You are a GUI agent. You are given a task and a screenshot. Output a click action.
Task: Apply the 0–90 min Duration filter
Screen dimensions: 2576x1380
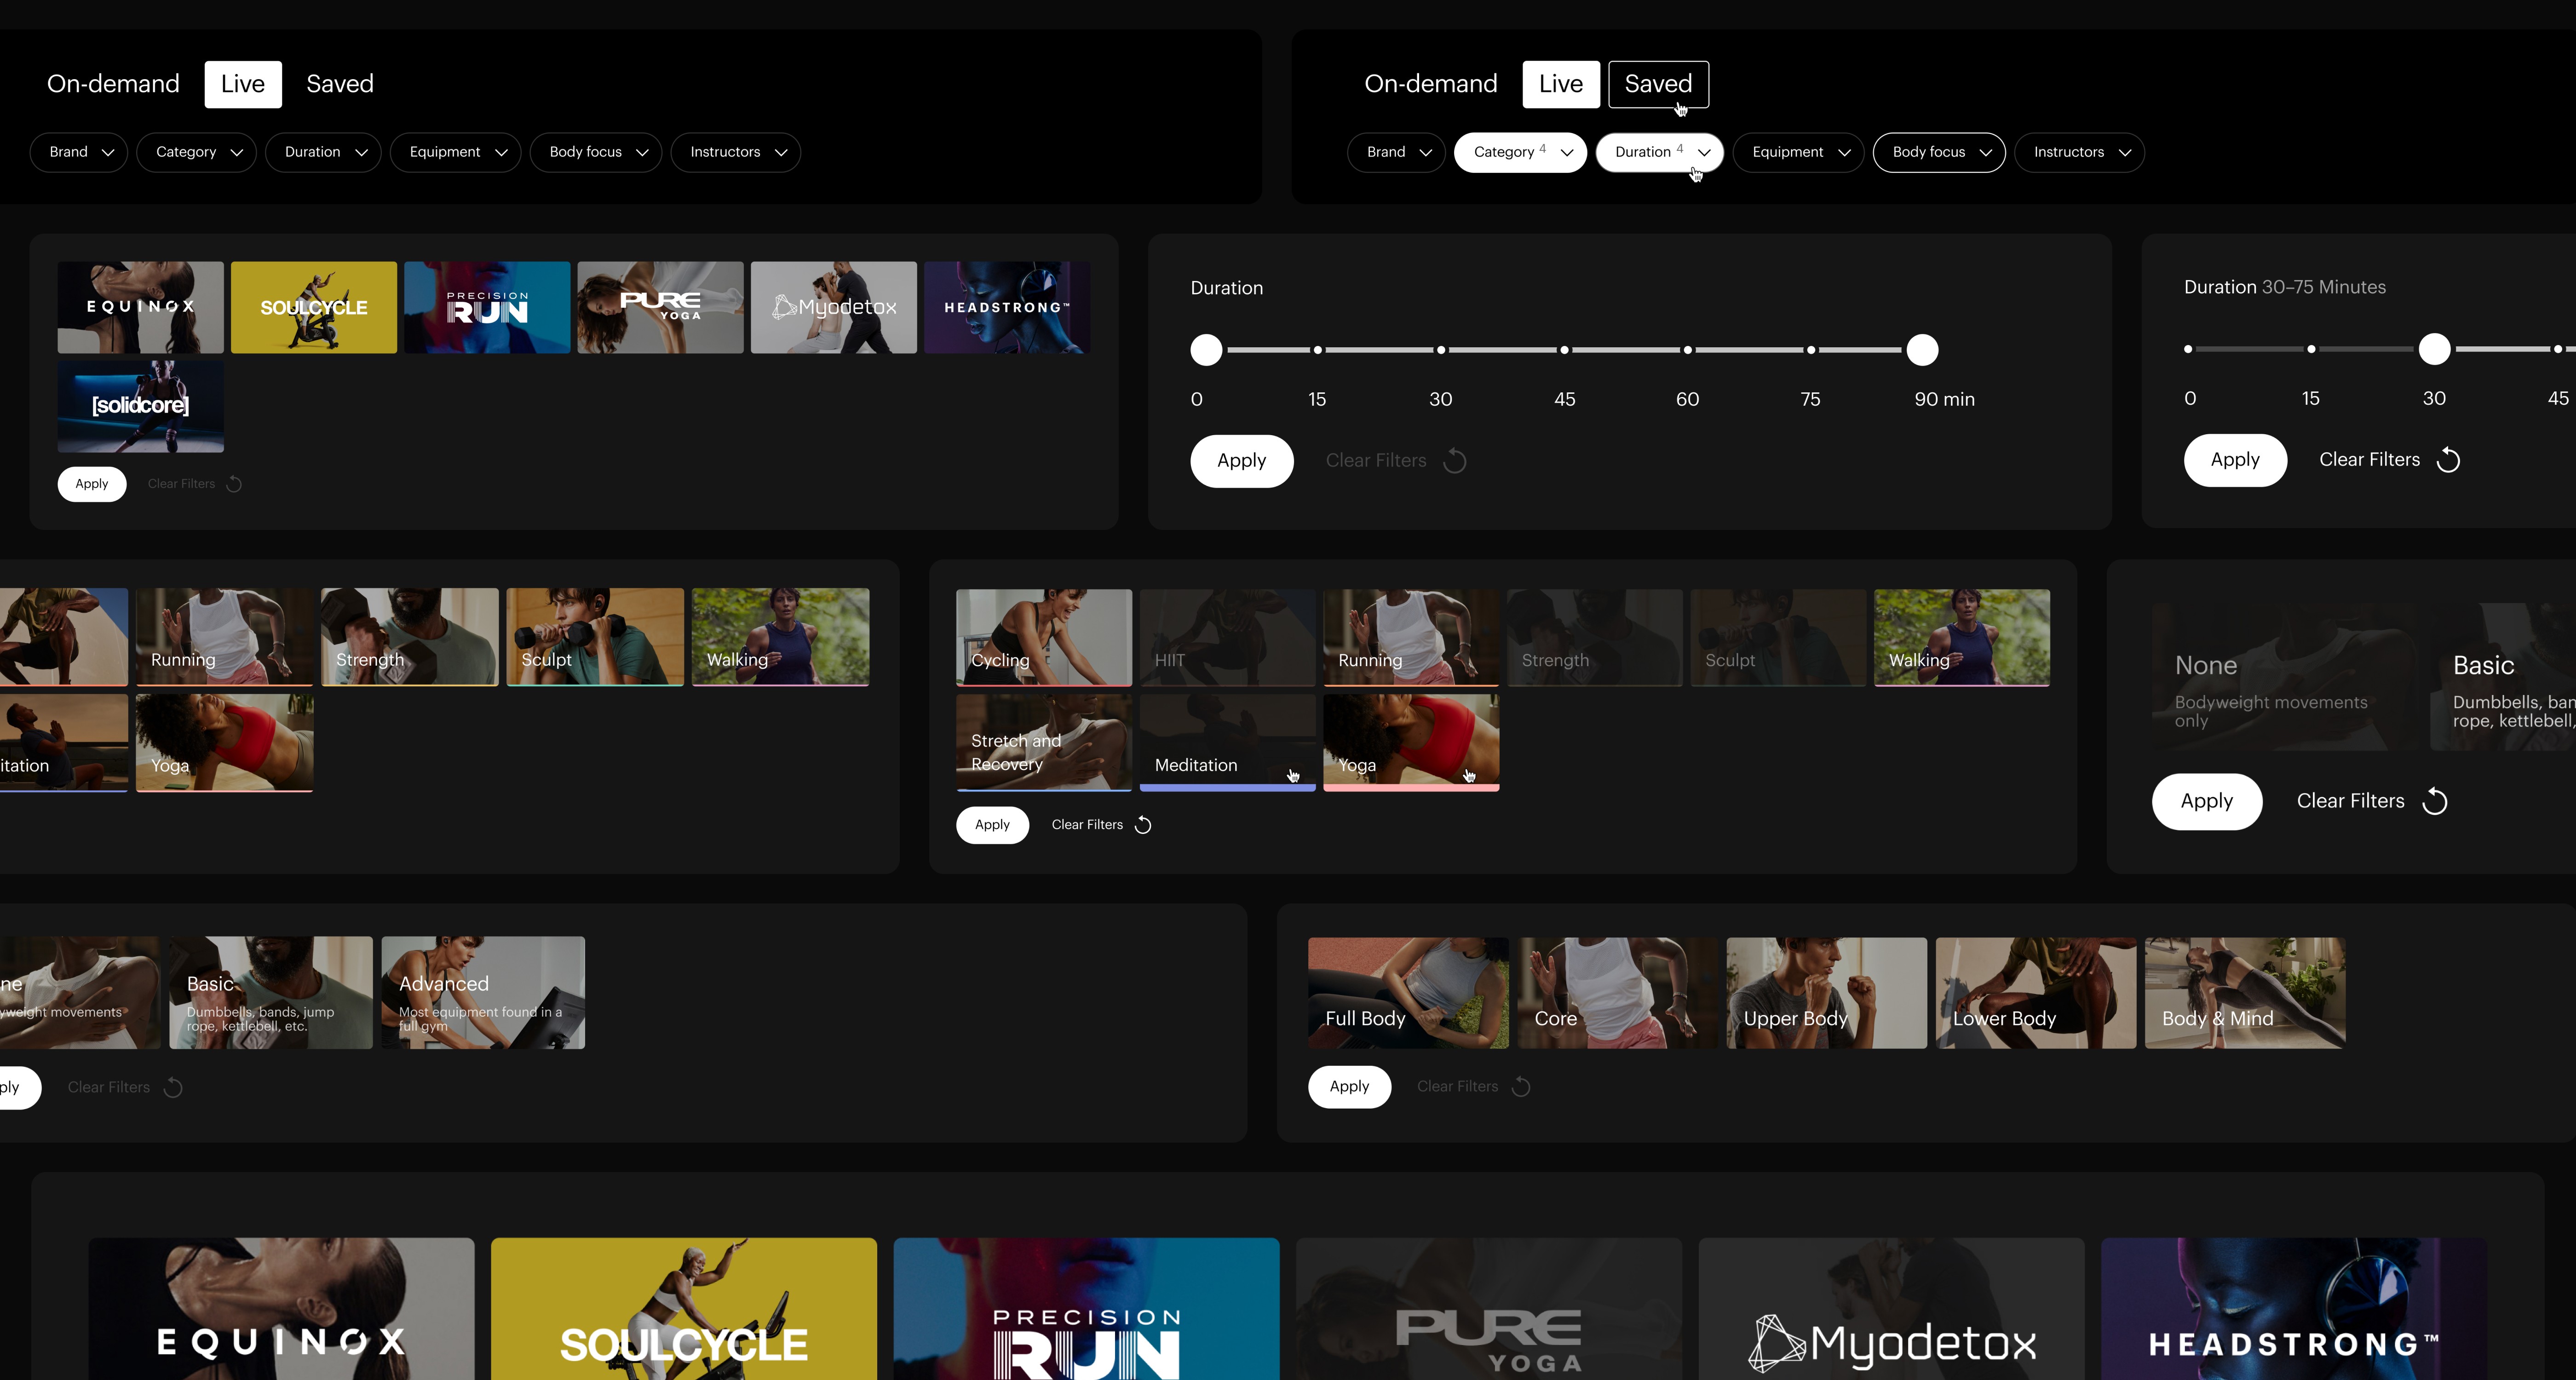click(1241, 461)
